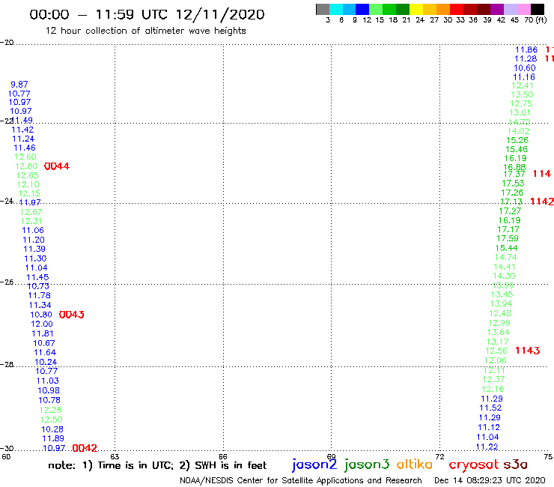Click the jason2 satellite legend label
Viewport: 554px width, 487px height.
coord(314,465)
